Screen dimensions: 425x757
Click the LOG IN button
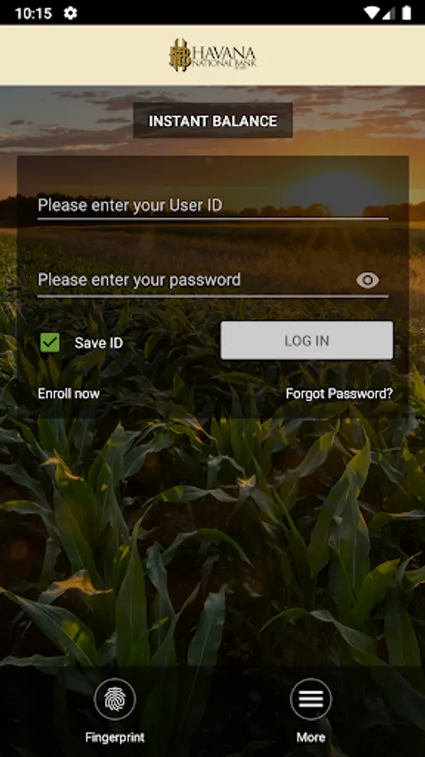307,341
